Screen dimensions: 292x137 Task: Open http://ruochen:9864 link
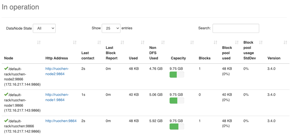tap(61, 121)
